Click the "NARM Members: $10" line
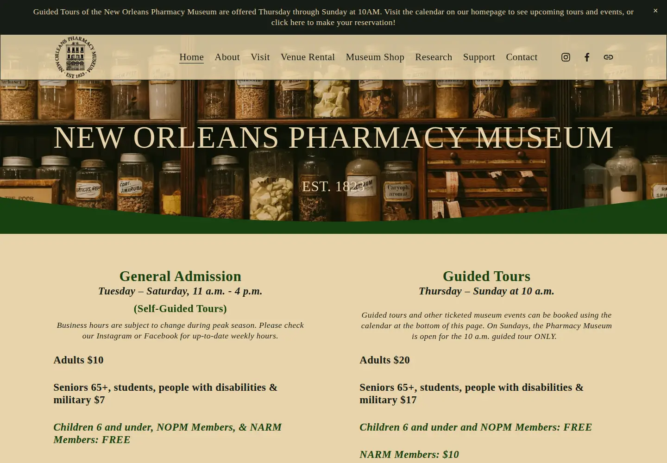The width and height of the screenshot is (667, 463). pyautogui.click(x=409, y=454)
